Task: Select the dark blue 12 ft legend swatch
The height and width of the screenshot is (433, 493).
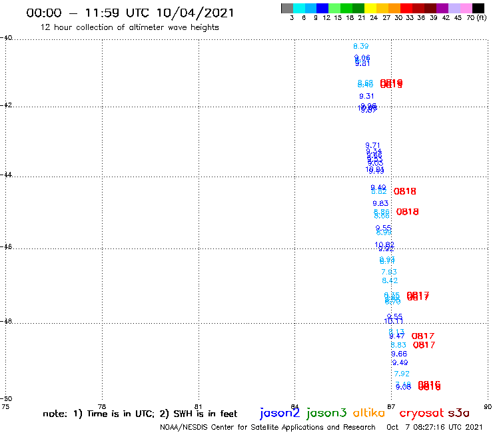Action: (322, 8)
